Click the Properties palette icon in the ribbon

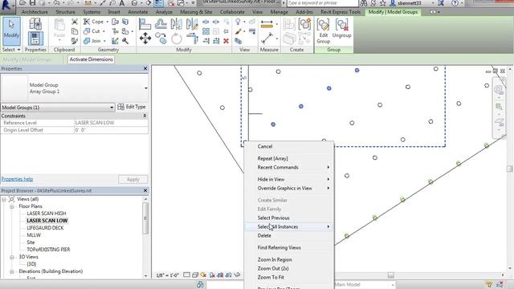point(35,39)
